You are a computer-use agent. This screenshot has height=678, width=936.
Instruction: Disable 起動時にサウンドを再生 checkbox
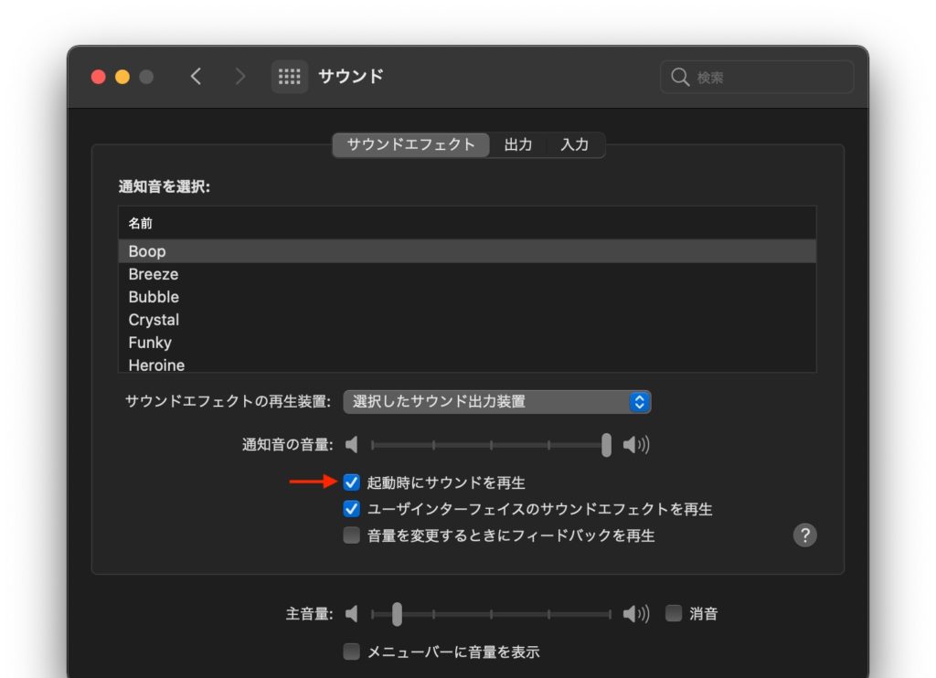pyautogui.click(x=352, y=482)
